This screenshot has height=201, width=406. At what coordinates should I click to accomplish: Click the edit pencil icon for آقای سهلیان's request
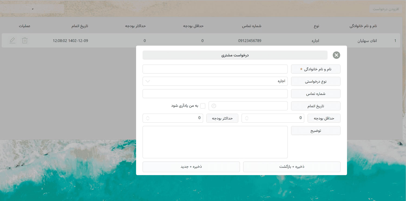click(x=12, y=40)
